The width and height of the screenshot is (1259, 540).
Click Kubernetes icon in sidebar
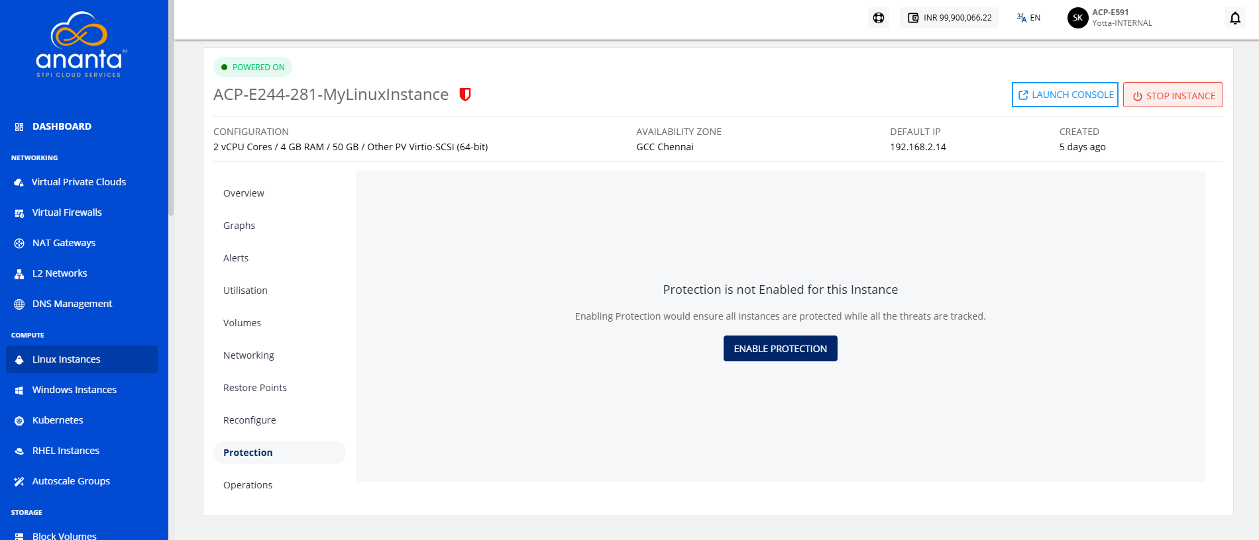[19, 421]
